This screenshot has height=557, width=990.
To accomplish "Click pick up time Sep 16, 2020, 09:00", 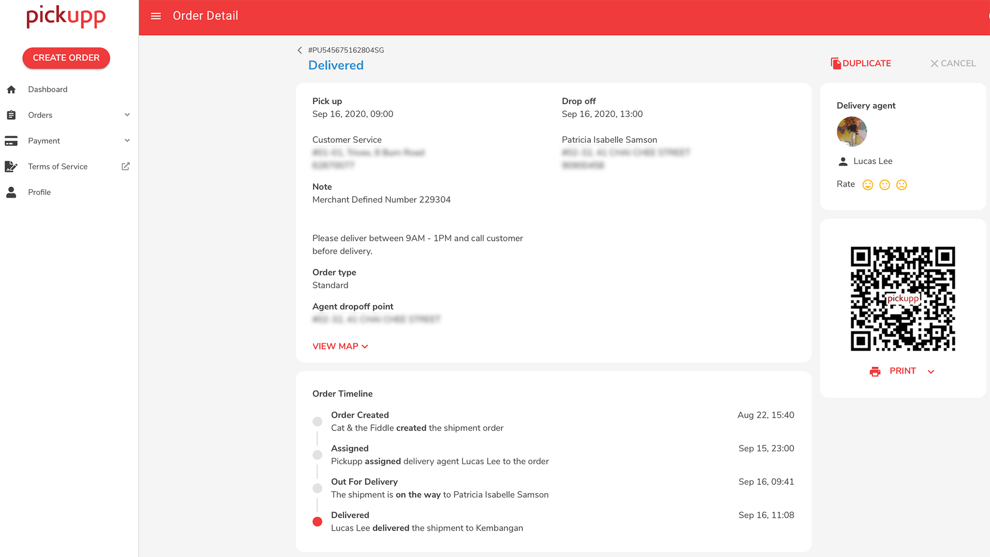I will 353,114.
